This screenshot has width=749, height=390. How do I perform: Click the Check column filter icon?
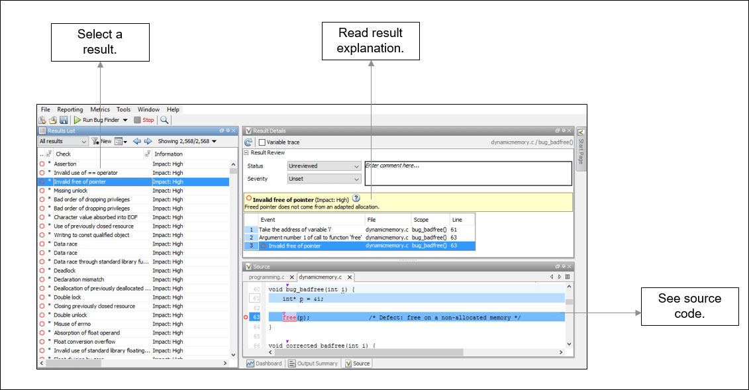click(x=48, y=154)
